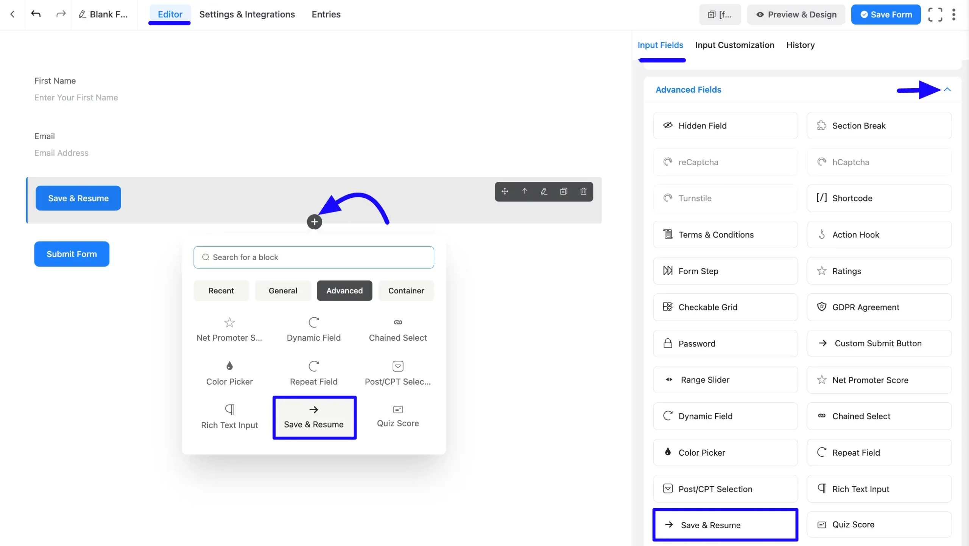Add Range Slider field from the sidebar
Screen dimensions: 969x546
pyautogui.click(x=725, y=380)
